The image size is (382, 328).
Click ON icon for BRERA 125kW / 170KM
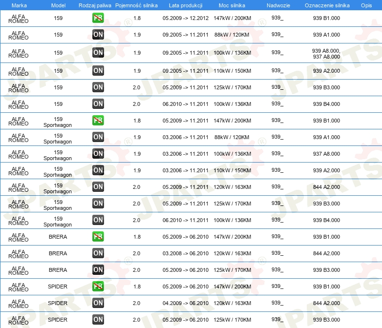[x=98, y=269]
